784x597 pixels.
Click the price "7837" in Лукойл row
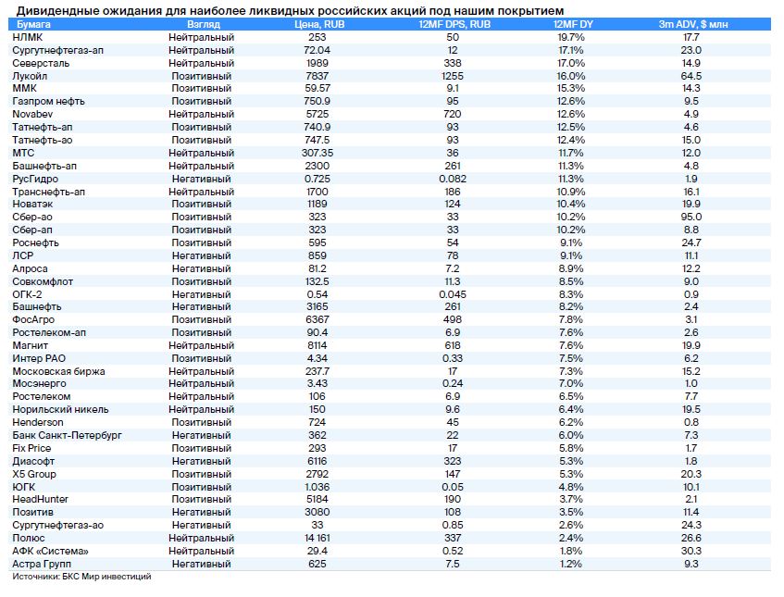click(317, 77)
